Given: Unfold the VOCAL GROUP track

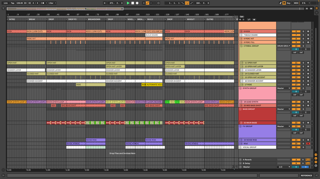Looking at the screenshot, I should pos(240,147).
